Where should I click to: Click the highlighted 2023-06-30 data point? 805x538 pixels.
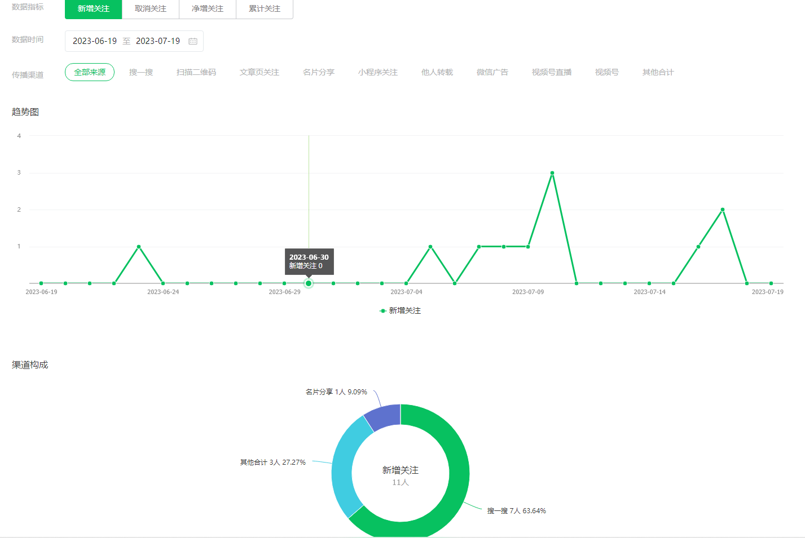309,283
